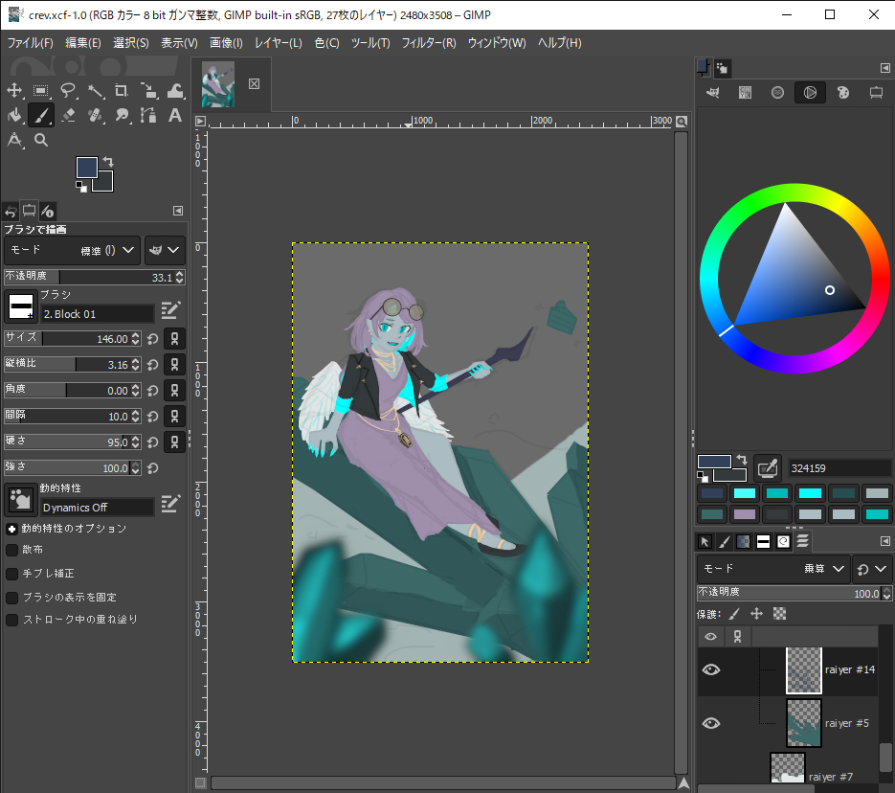
Task: Choose the Crop tool
Action: tap(122, 90)
